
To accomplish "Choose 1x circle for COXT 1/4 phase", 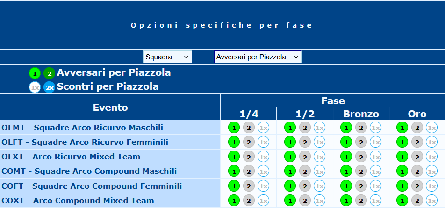I will coord(263,201).
